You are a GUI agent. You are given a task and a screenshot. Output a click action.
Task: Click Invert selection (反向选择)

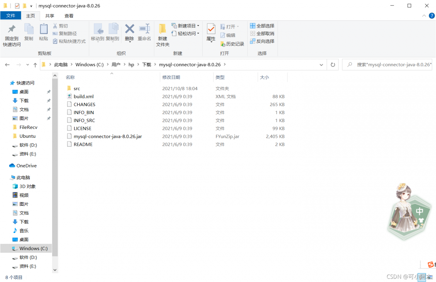point(262,41)
